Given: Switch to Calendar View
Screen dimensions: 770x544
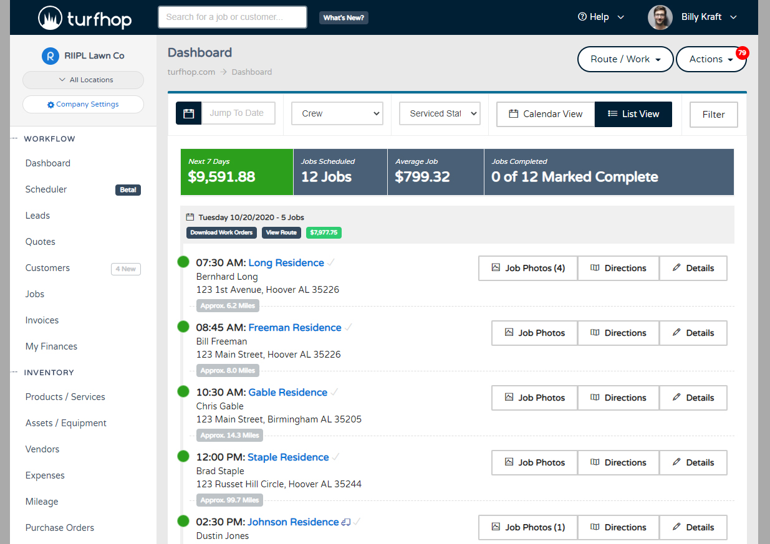Looking at the screenshot, I should [546, 114].
